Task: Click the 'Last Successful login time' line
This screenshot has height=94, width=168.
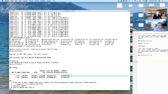Action: coord(30,58)
